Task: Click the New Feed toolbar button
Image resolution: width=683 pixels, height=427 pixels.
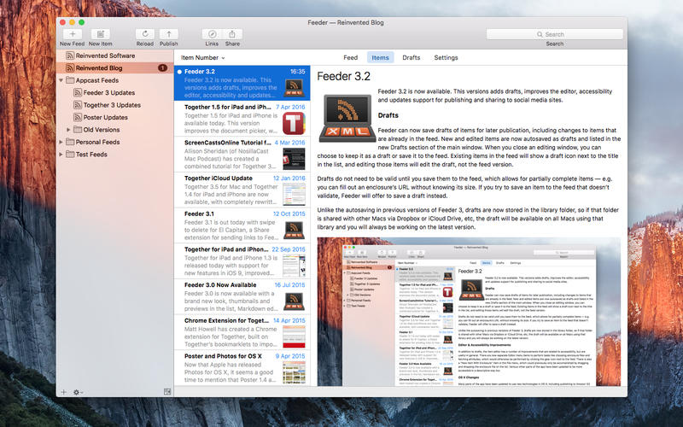Action: point(73,34)
